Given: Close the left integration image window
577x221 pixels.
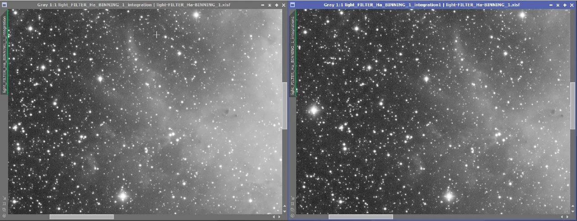Looking at the screenshot, I should (x=284, y=5).
